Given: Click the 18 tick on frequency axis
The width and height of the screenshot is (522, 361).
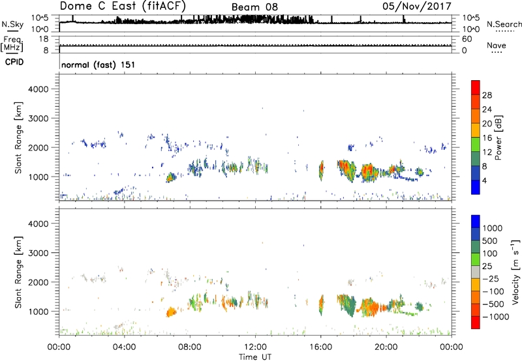Looking at the screenshot, I should [44, 39].
